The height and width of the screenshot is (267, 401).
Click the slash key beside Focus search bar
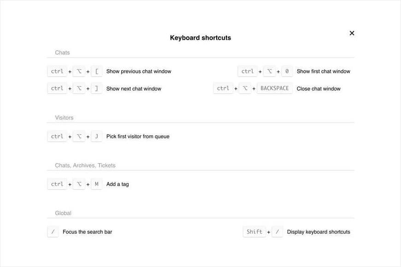[53, 231]
